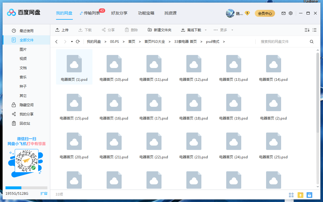The height and width of the screenshot is (202, 323).
Task: Open the navigation history dropdown
Action: (x=72, y=42)
